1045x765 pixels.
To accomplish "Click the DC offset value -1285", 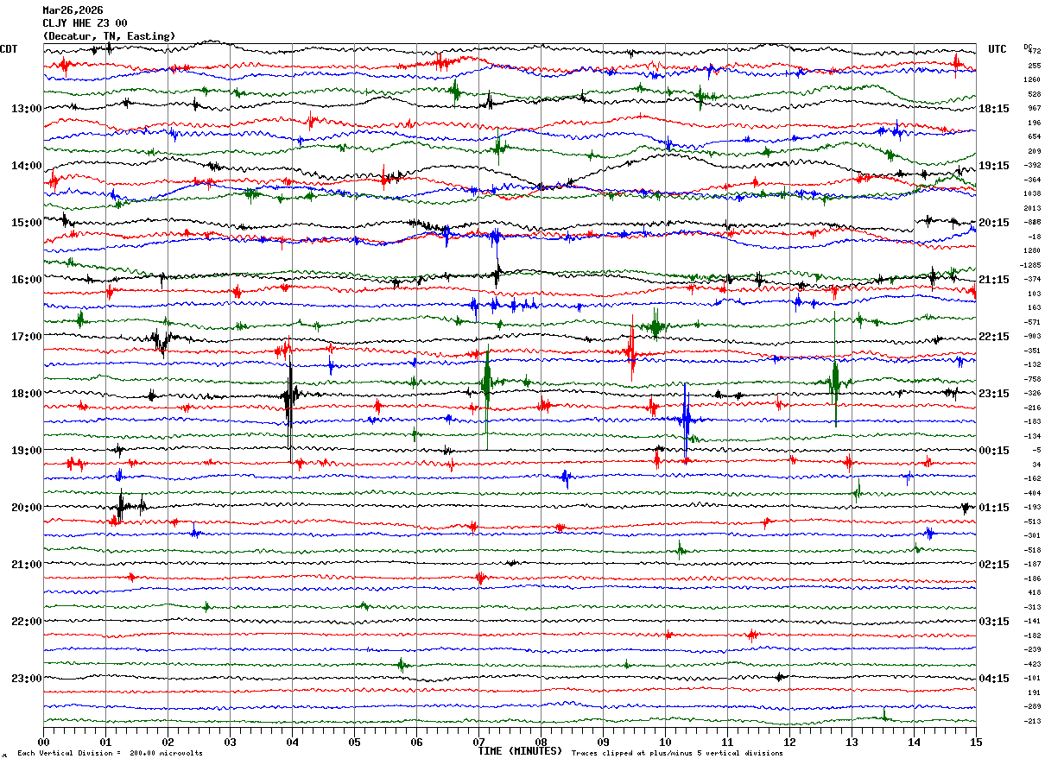I will pos(1031,265).
